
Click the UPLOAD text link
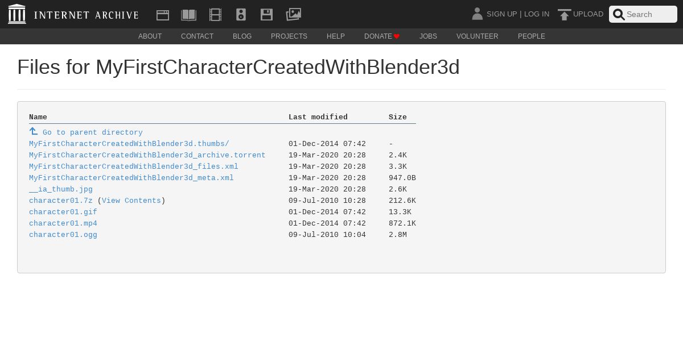tap(588, 14)
